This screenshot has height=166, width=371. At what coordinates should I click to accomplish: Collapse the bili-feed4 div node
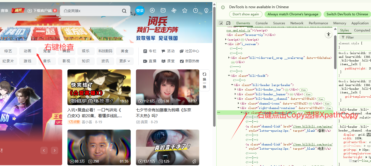pos(229,76)
